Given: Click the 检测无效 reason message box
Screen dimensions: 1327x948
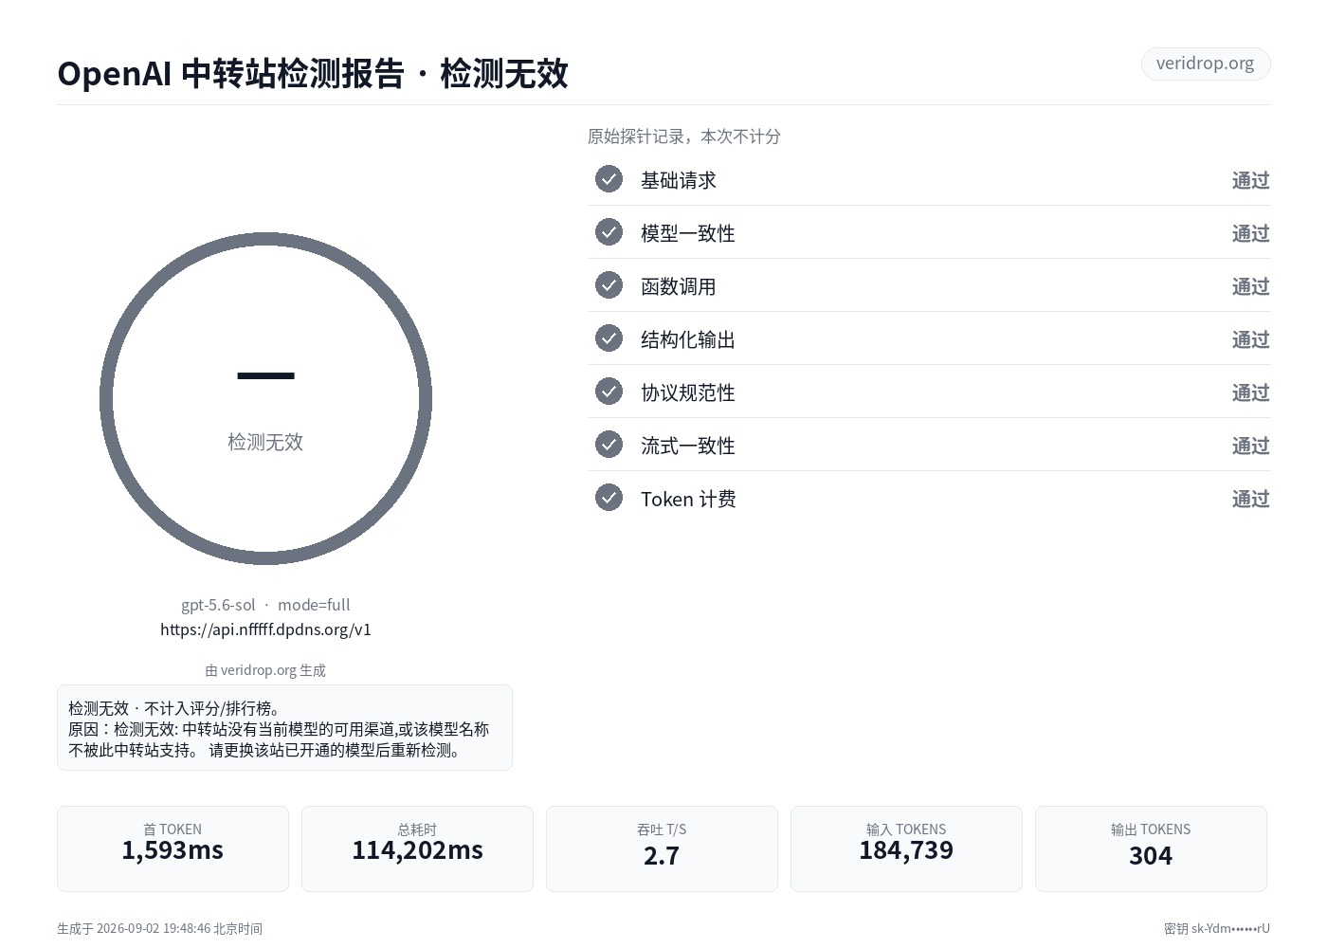Looking at the screenshot, I should coord(284,728).
